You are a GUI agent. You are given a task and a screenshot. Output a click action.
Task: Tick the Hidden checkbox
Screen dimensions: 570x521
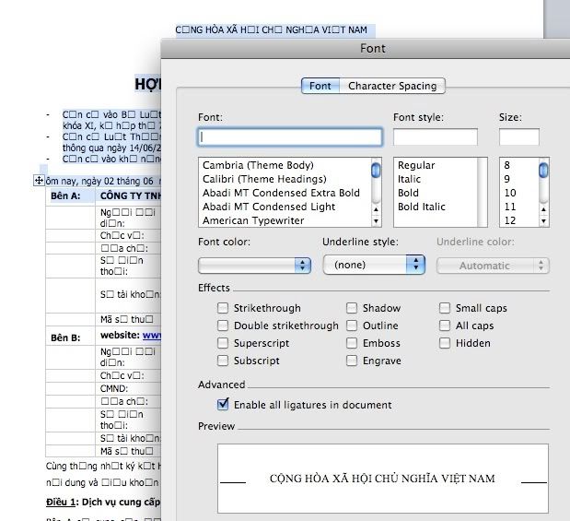pyautogui.click(x=445, y=343)
